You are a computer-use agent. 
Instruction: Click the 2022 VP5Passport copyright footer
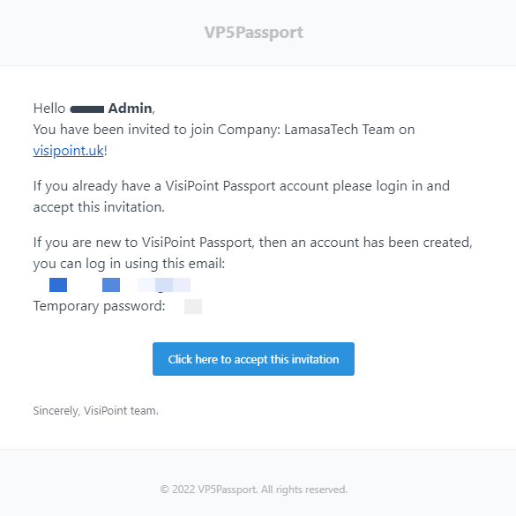[x=253, y=490]
